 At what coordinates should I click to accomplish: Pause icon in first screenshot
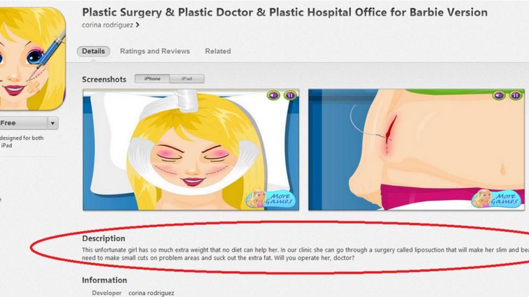[x=290, y=96]
